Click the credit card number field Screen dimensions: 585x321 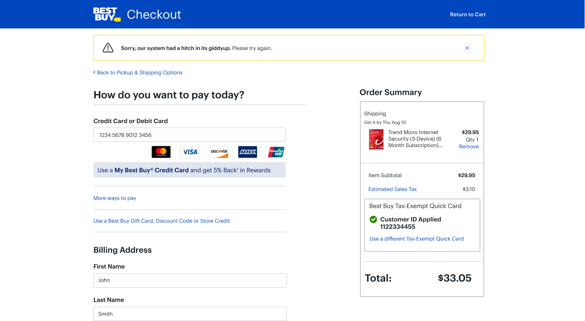189,135
